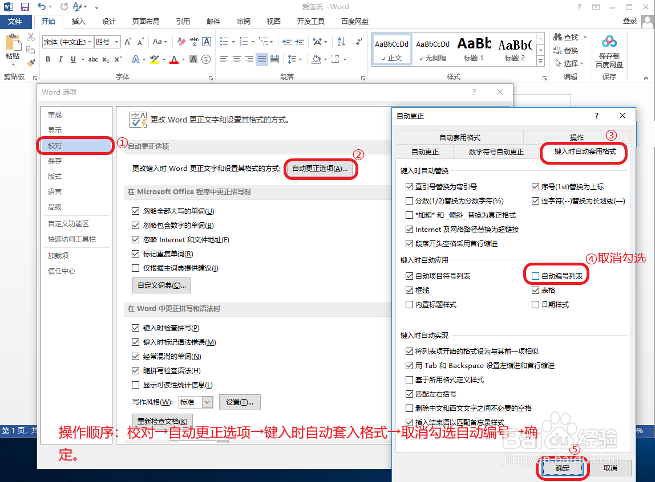The width and height of the screenshot is (655, 482).
Task: Increase font size with grow font icon
Action: (x=128, y=42)
